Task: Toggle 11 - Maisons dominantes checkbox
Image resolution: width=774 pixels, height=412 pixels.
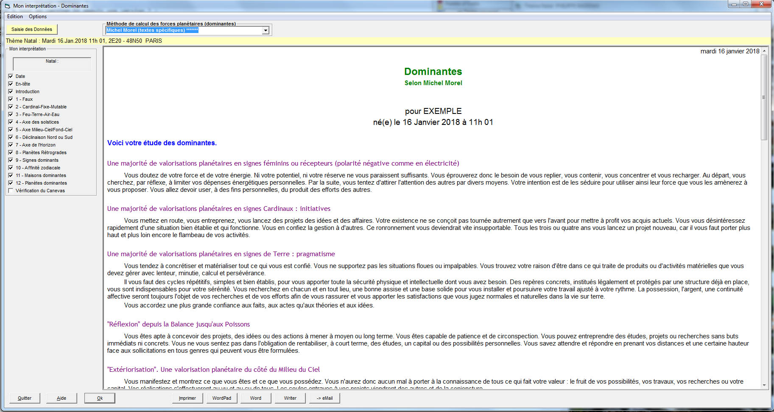Action: 11,175
